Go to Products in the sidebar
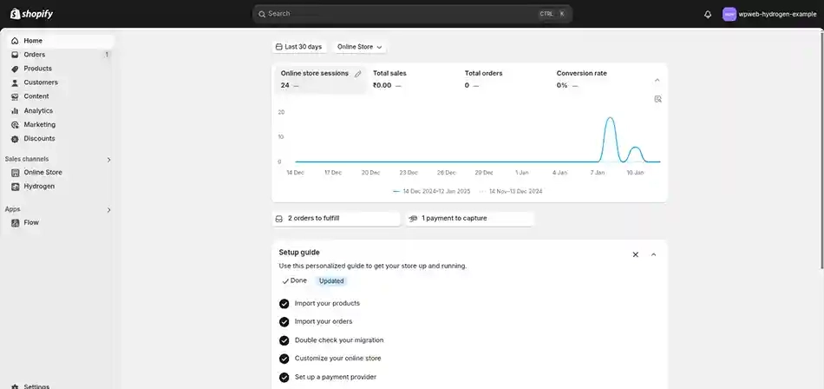This screenshot has width=824, height=389. pyautogui.click(x=37, y=69)
